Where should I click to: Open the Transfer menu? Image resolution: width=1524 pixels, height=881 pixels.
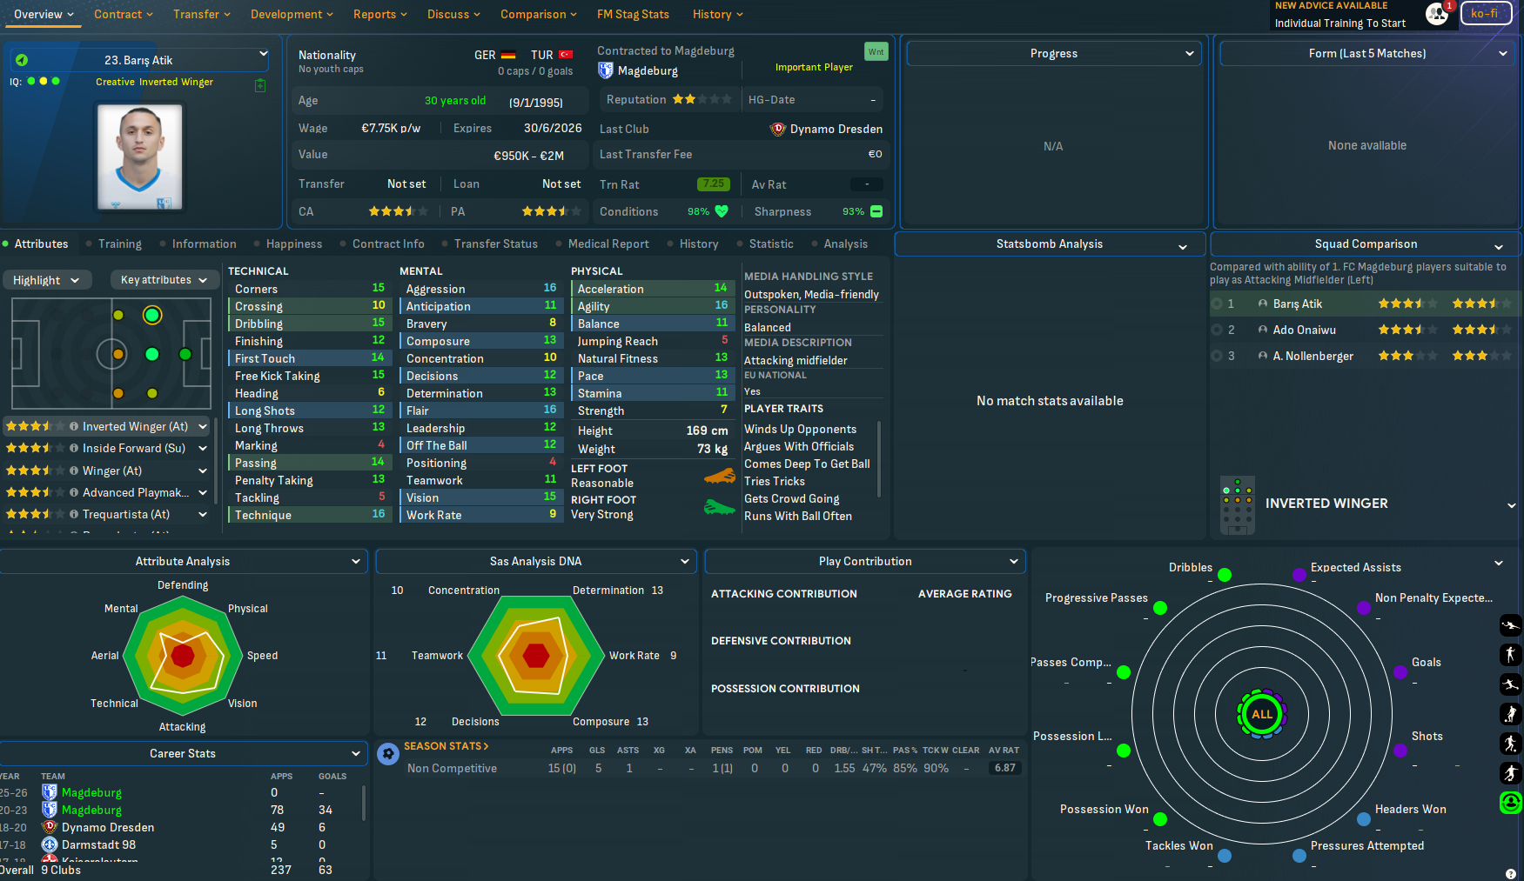[x=202, y=14]
